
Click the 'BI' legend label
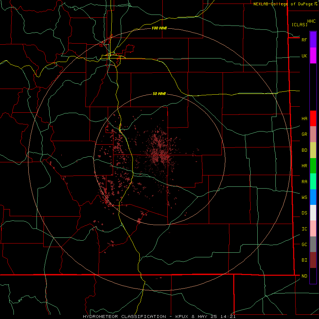coord(304,260)
